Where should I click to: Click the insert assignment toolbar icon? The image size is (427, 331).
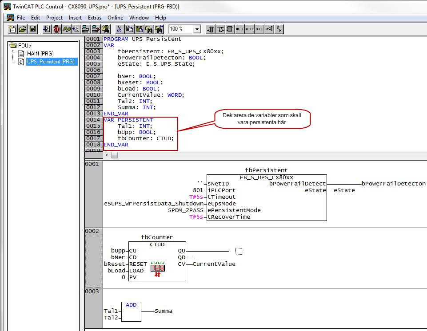(220, 29)
